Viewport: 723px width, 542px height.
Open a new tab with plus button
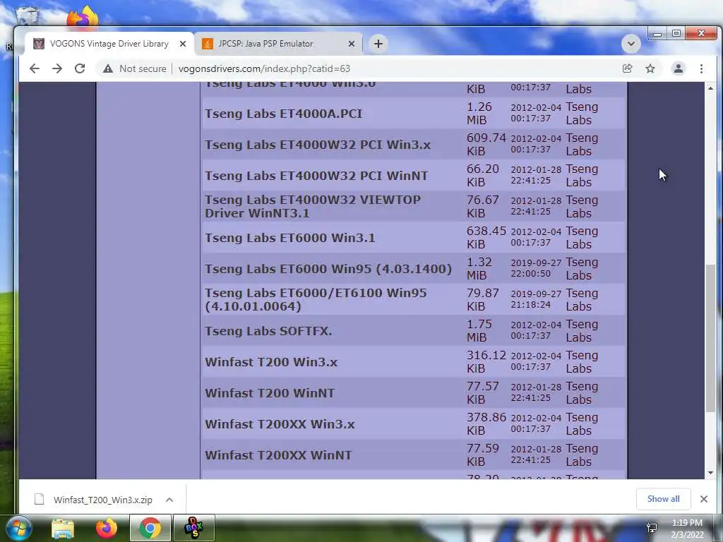(x=378, y=44)
